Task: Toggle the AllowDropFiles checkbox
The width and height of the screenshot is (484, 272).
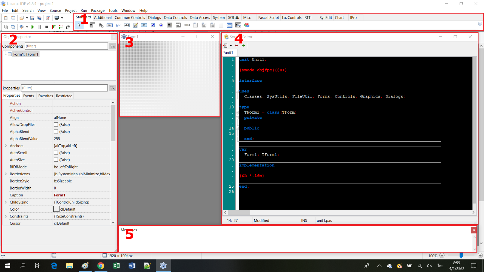Action: coord(56,124)
